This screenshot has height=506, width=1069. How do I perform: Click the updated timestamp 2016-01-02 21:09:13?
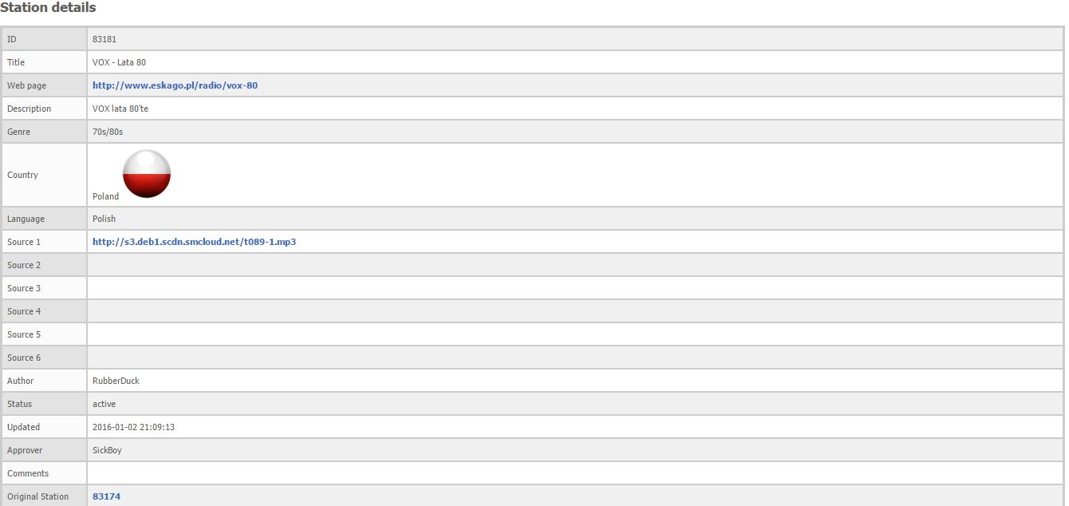click(133, 427)
